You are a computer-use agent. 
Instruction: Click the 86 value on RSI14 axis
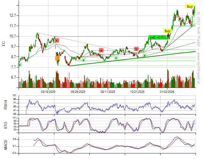[14, 99]
